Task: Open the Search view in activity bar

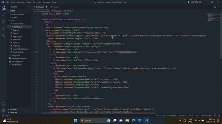Action: click(x=3, y=14)
